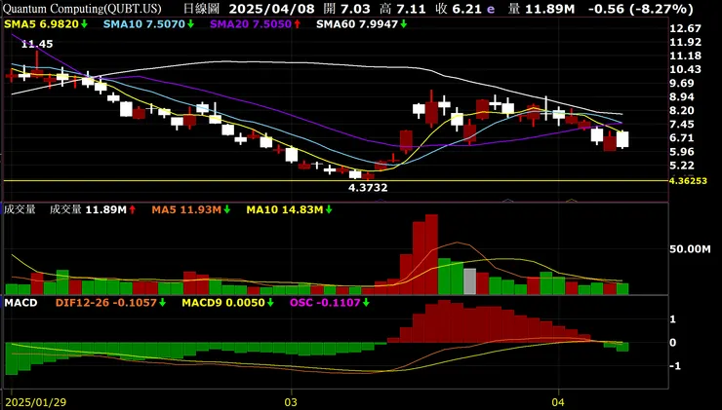
Task: Click the open price 開 7.03
Action: (346, 8)
